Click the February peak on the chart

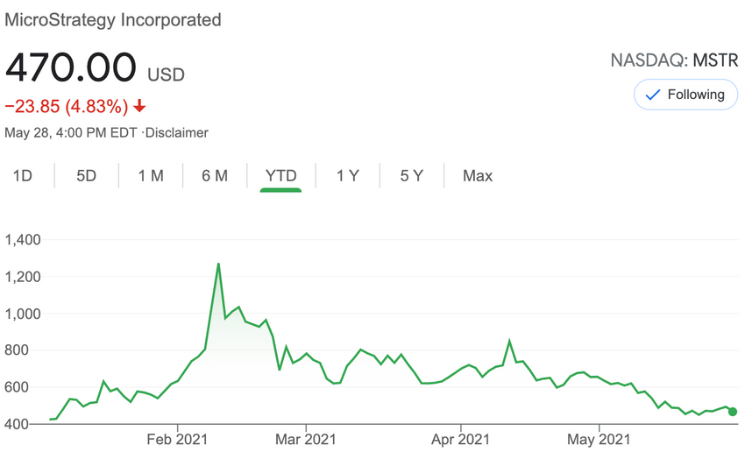[218, 264]
